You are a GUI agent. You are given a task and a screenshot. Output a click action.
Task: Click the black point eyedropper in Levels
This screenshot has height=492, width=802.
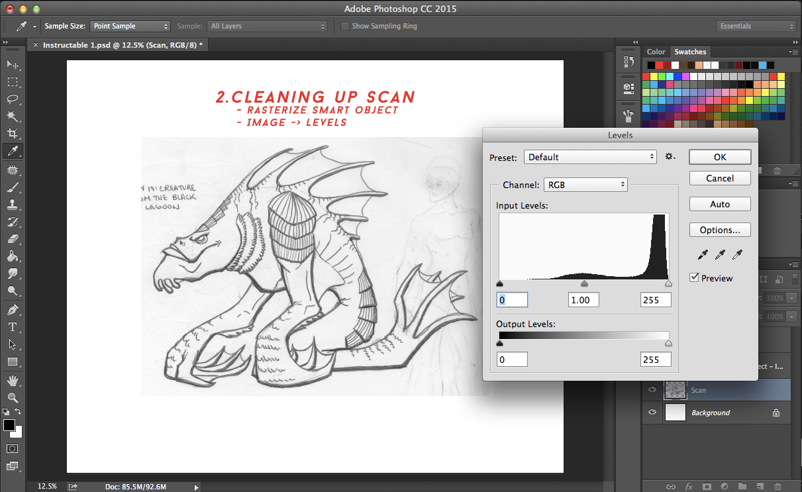[x=703, y=255]
